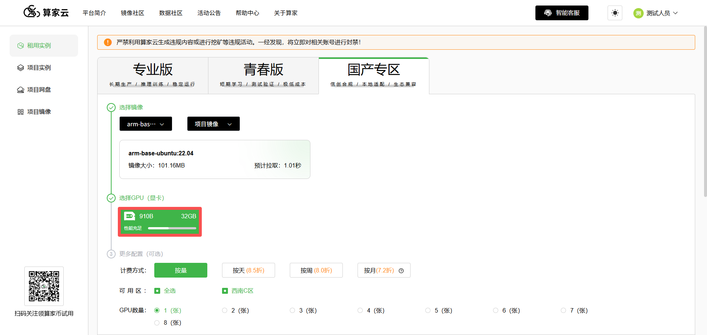This screenshot has width=707, height=335.
Task: Click the 租用实例 sidebar icon
Action: click(x=21, y=46)
